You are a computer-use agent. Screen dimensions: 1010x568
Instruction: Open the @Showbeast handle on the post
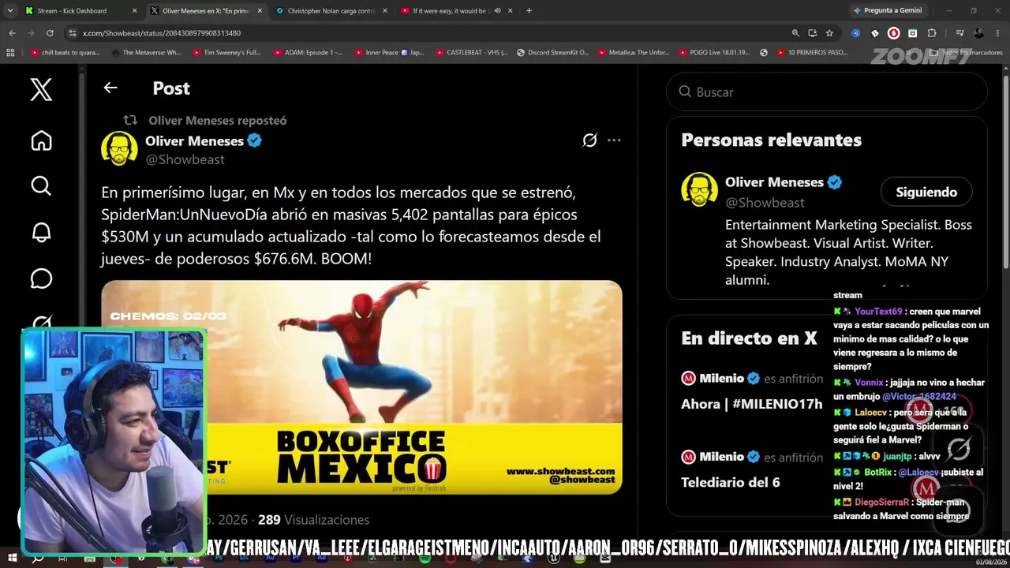185,159
